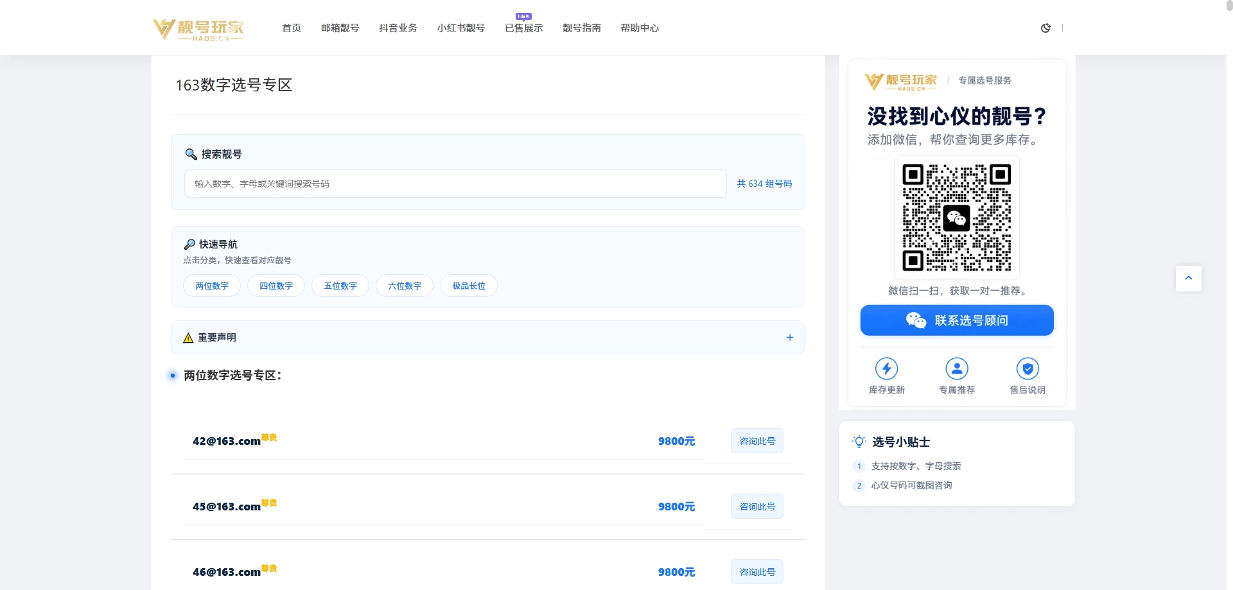Go to 邮箱靓号 menu
Image resolution: width=1233 pixels, height=590 pixels.
(340, 28)
